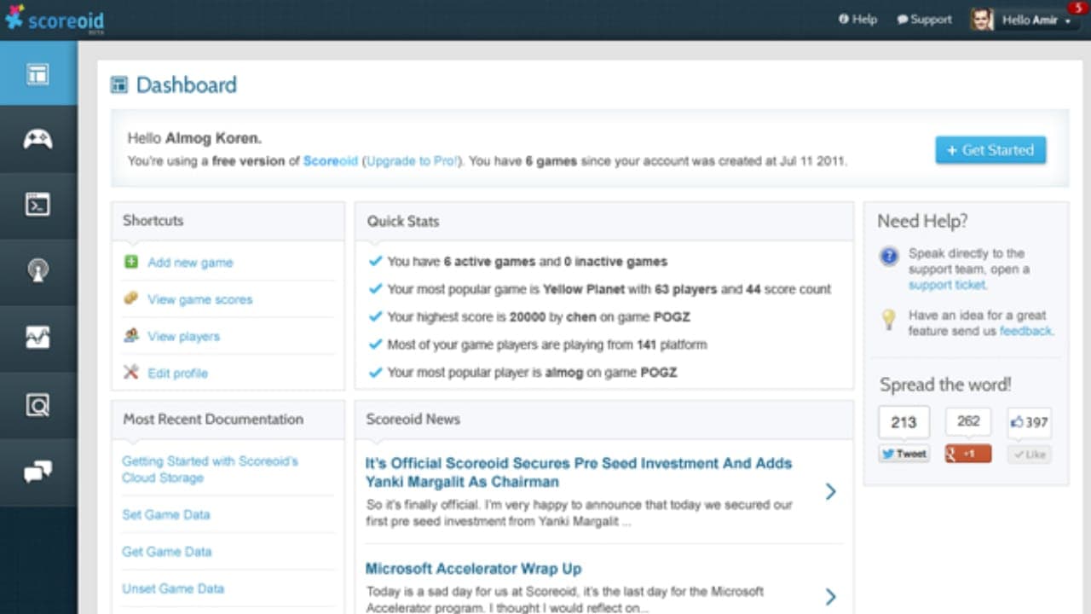Open the search magnifier sidebar icon

pos(38,405)
